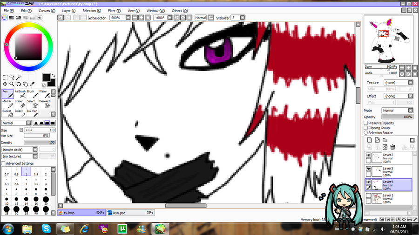Choose the lasso selection tool
Screen dimensions: 419x235
12,78
